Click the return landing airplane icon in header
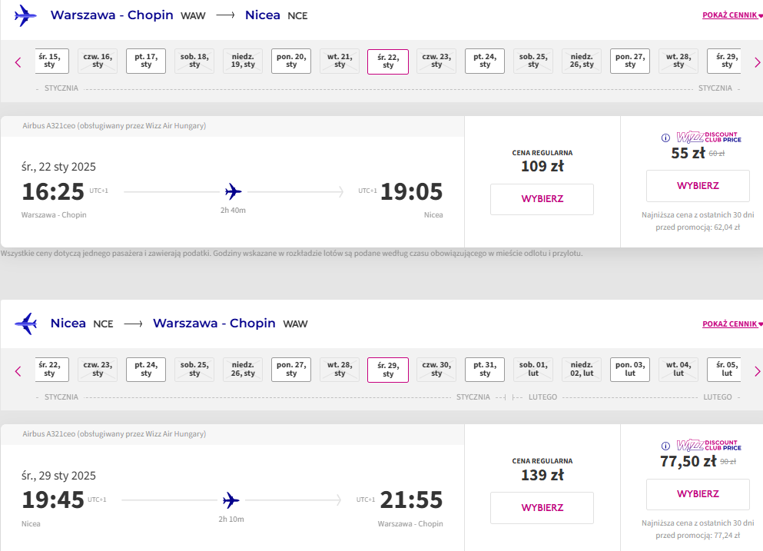 click(26, 324)
